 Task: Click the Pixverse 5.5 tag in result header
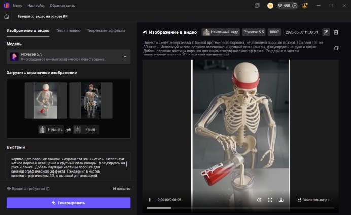254,32
